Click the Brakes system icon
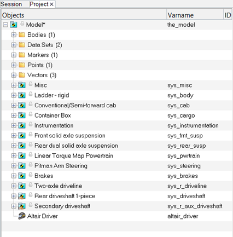Image resolution: width=233 pixels, height=237 pixels. (x=22, y=176)
